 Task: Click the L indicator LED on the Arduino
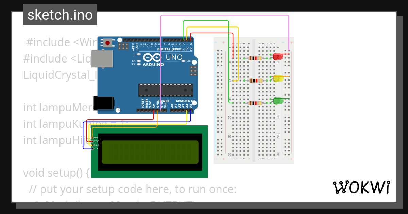pos(138,54)
